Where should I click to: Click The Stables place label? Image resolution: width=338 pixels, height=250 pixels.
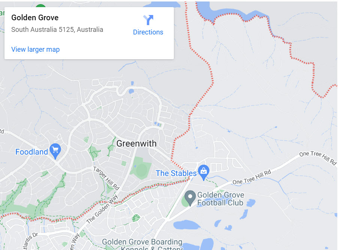[x=176, y=173]
